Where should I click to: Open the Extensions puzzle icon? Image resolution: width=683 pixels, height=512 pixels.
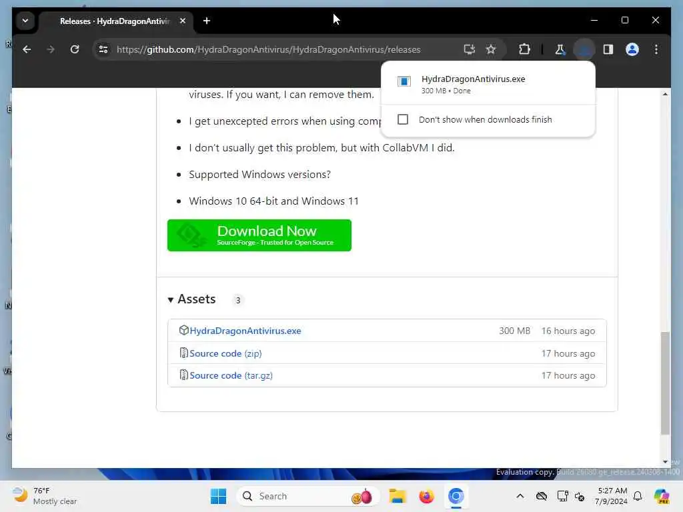pos(524,49)
